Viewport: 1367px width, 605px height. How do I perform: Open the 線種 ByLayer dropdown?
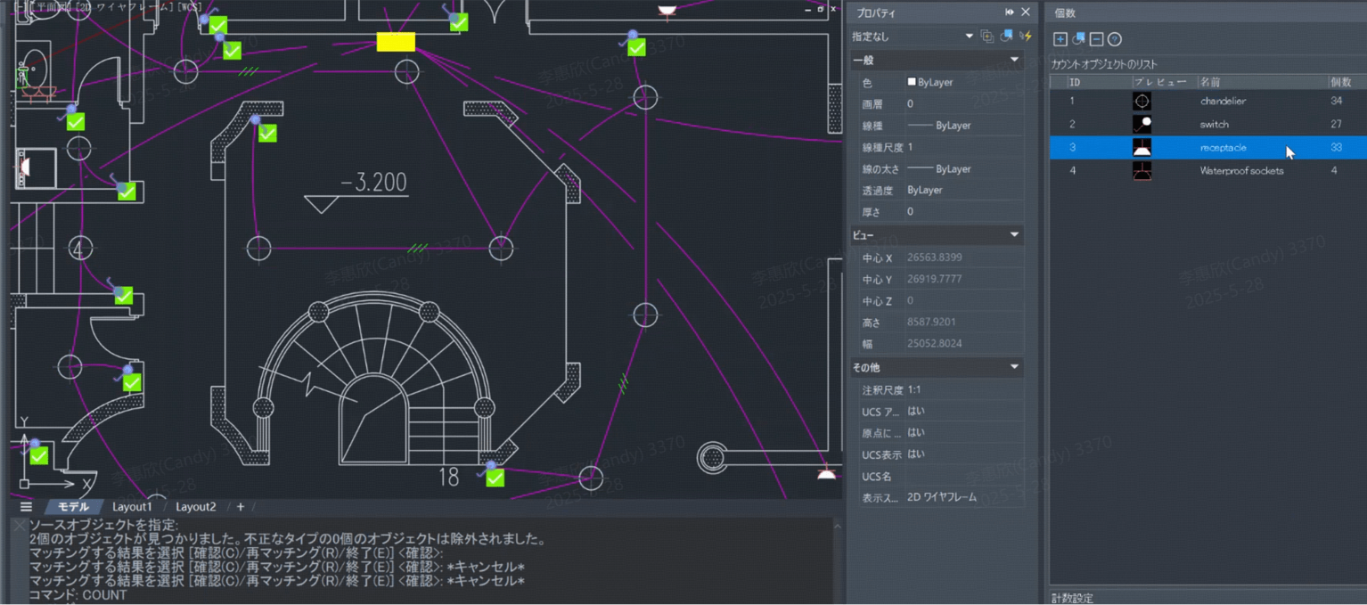963,126
